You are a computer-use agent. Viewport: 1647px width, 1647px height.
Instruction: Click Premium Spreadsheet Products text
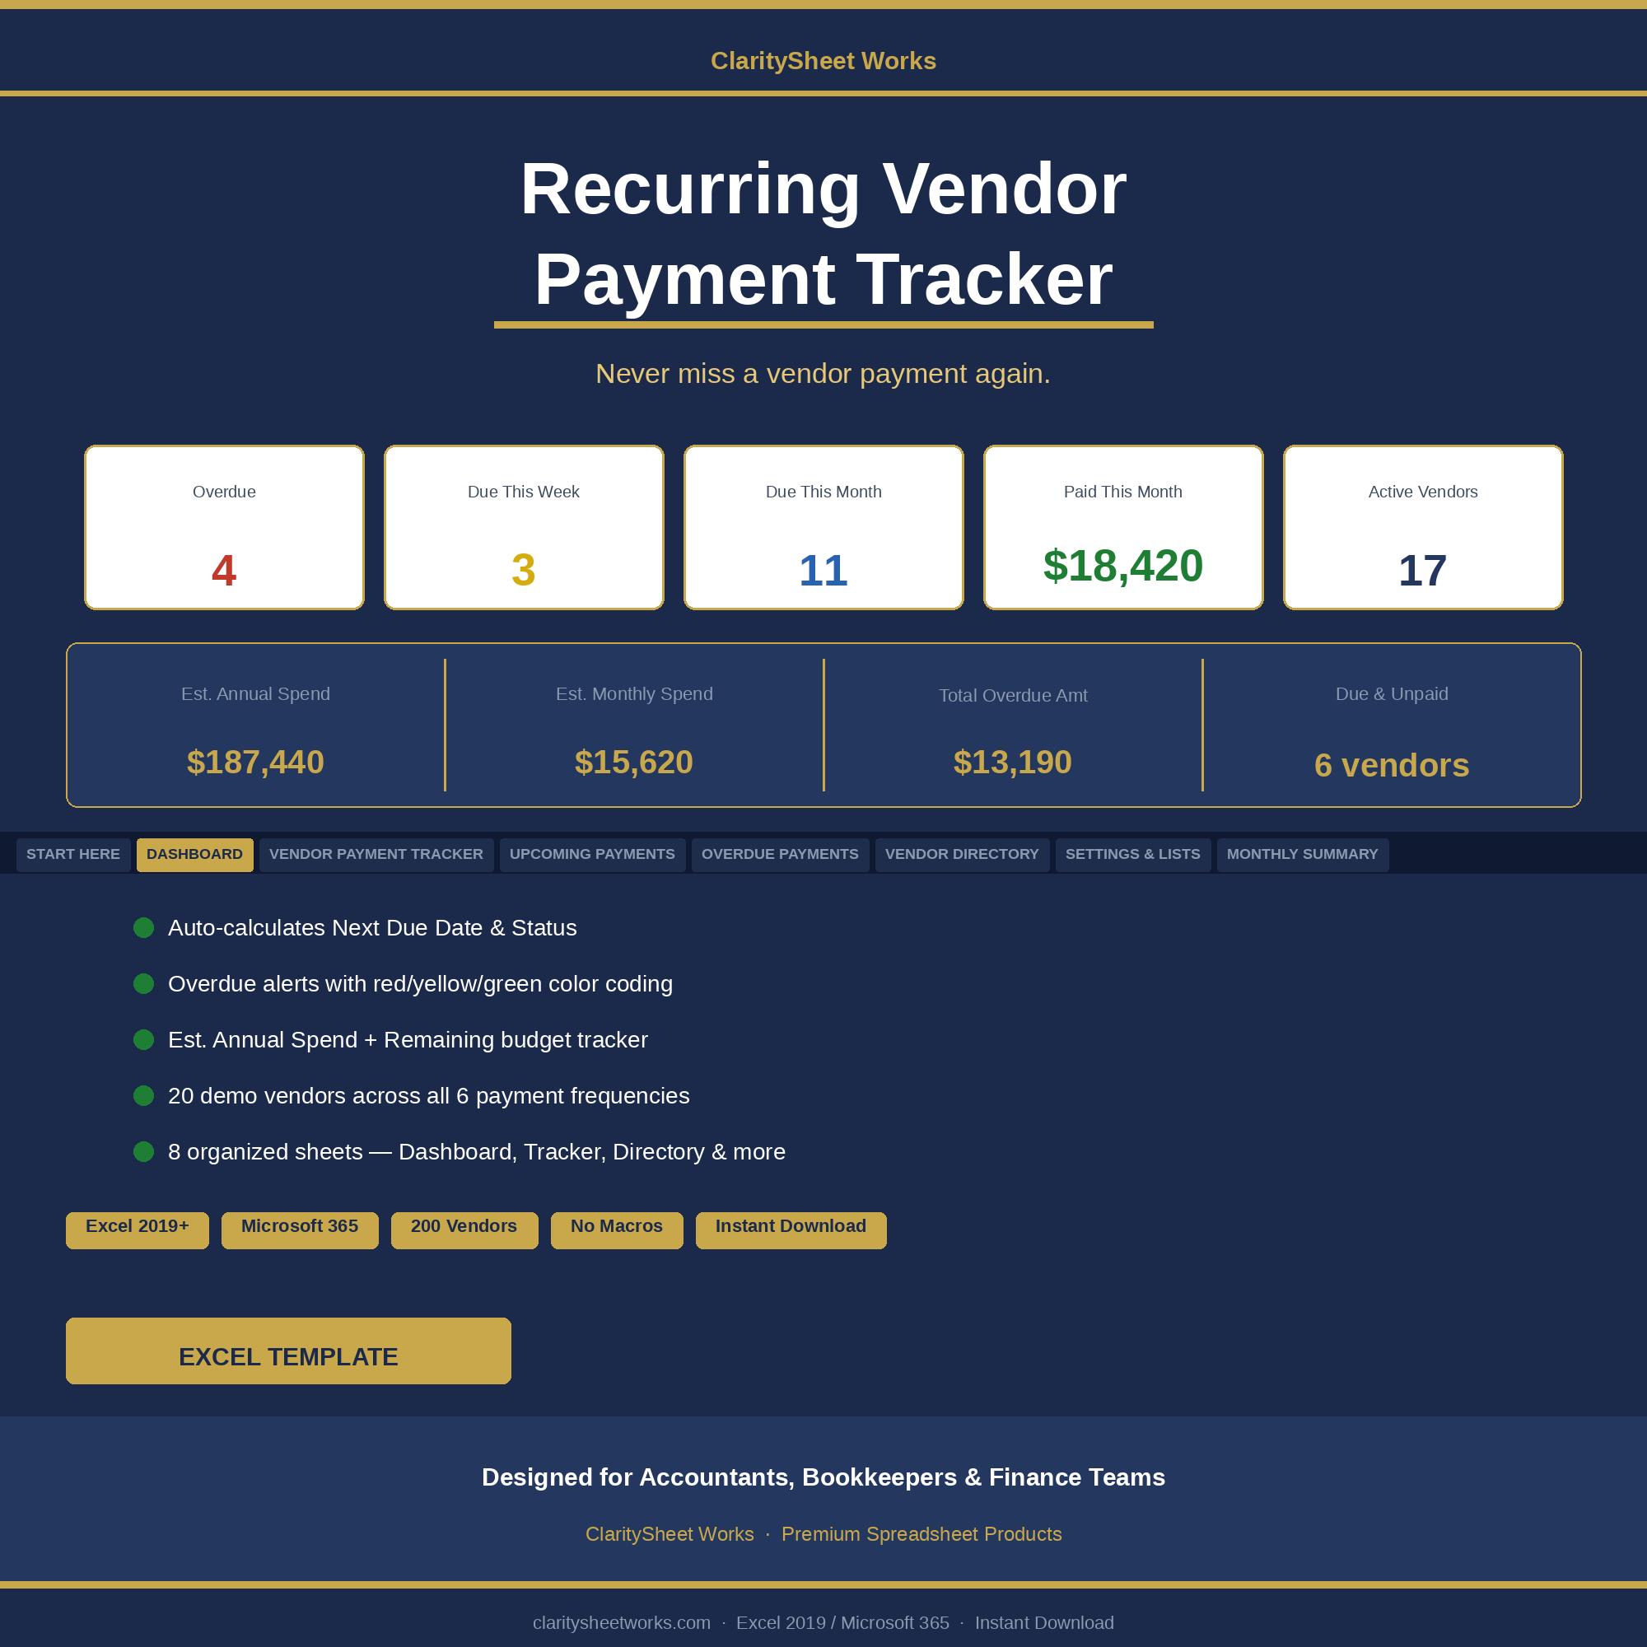click(921, 1533)
